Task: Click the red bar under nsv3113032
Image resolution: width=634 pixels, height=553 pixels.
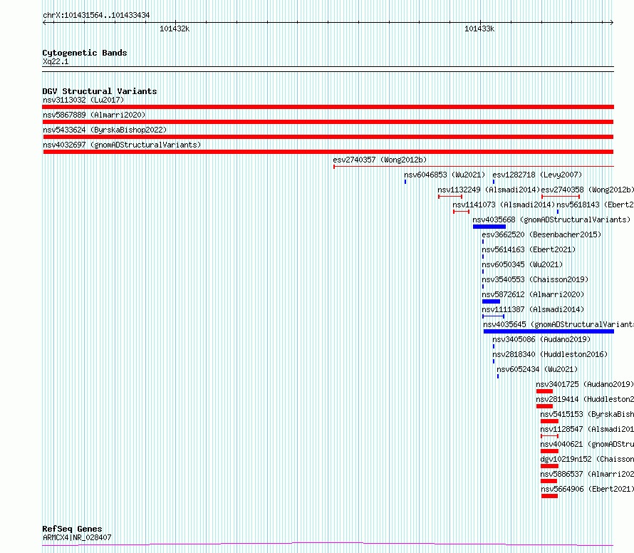Action: [x=328, y=107]
